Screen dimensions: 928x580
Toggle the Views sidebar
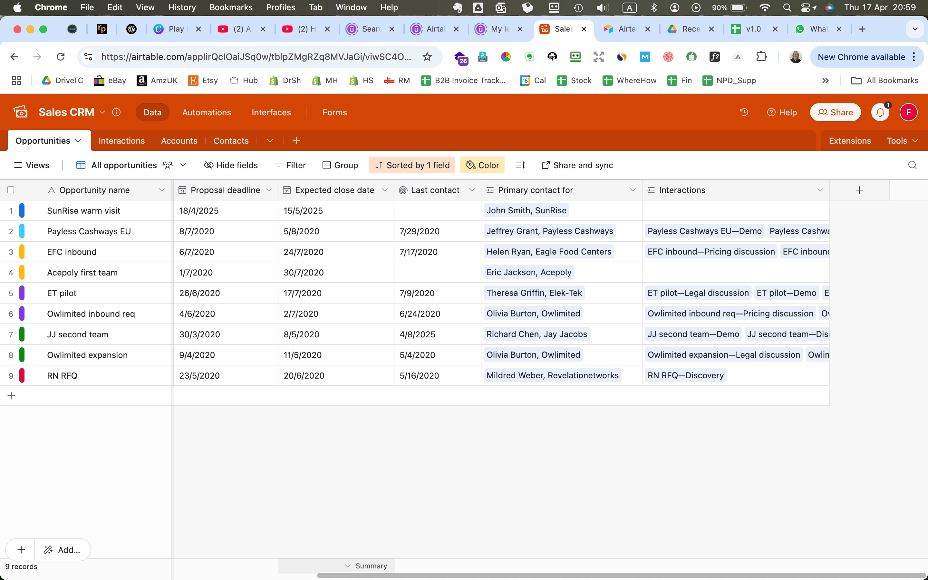coord(32,165)
